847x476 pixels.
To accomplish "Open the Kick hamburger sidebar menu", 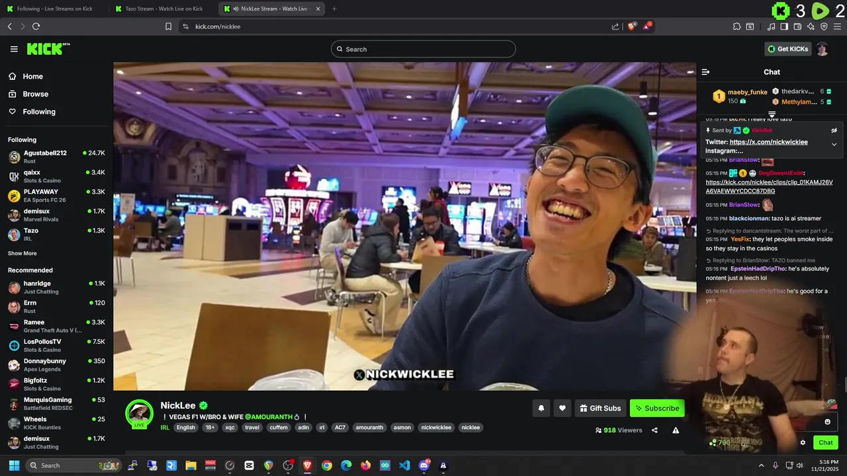I will [14, 49].
